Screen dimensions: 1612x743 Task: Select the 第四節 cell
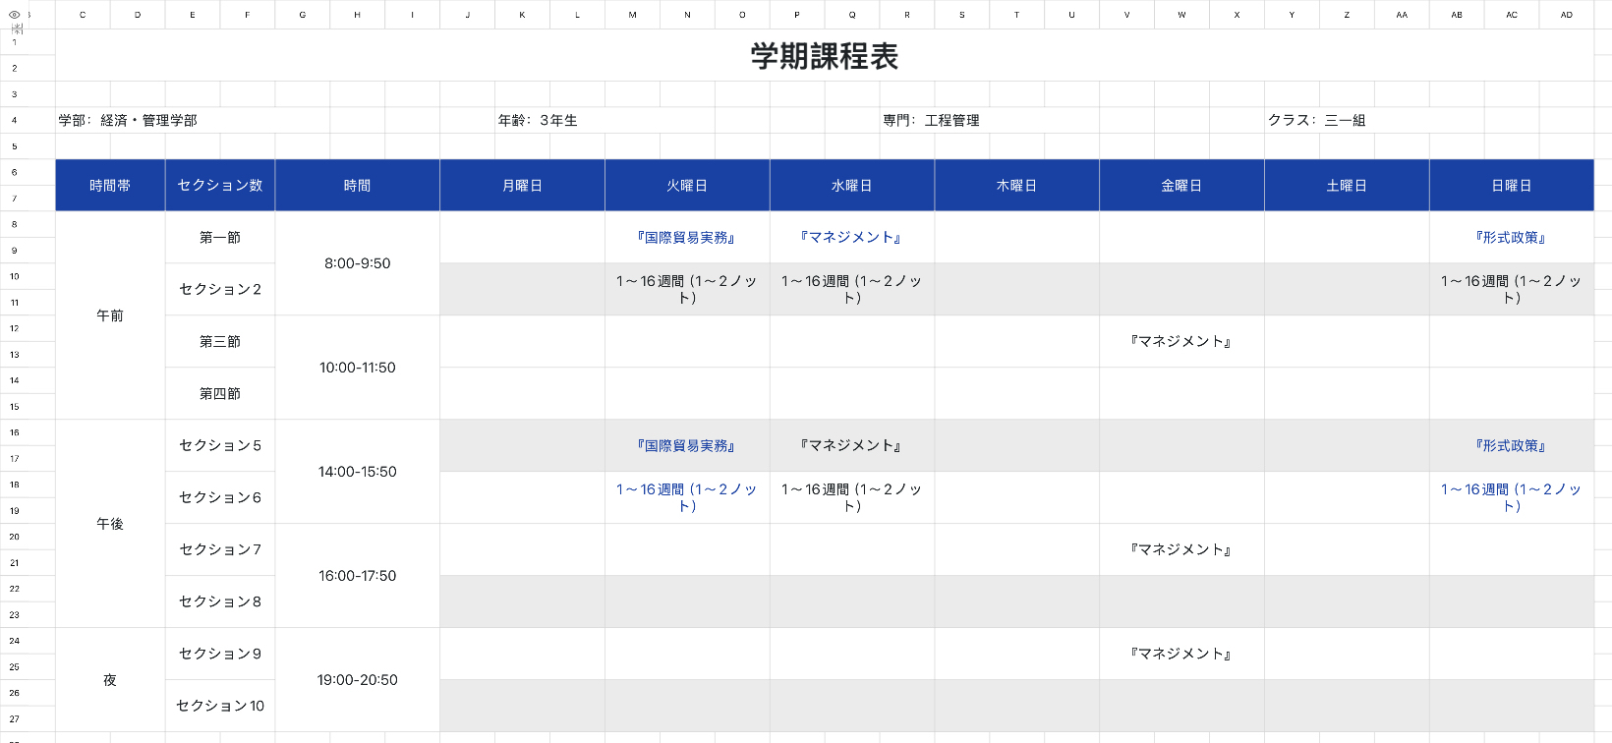tap(220, 393)
